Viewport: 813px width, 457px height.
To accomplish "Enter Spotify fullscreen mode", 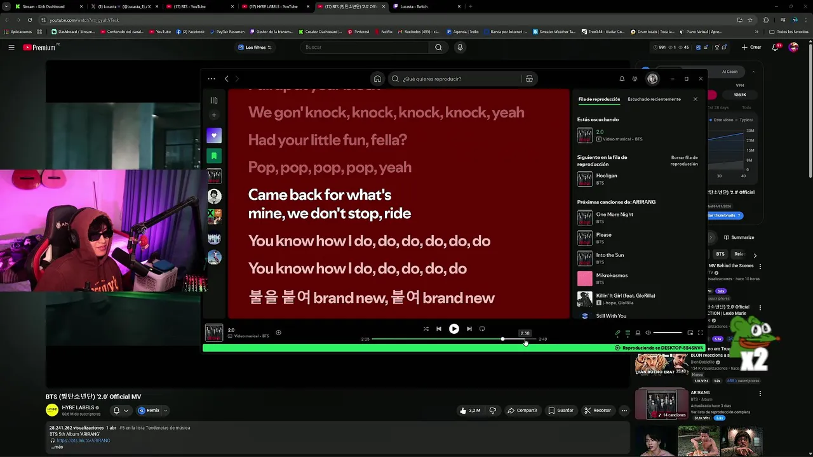I will click(701, 333).
